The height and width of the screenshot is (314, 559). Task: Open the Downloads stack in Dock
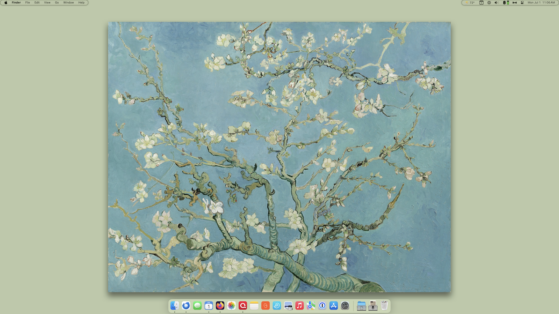click(373, 306)
